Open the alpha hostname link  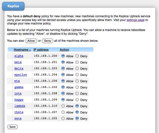[19, 56]
